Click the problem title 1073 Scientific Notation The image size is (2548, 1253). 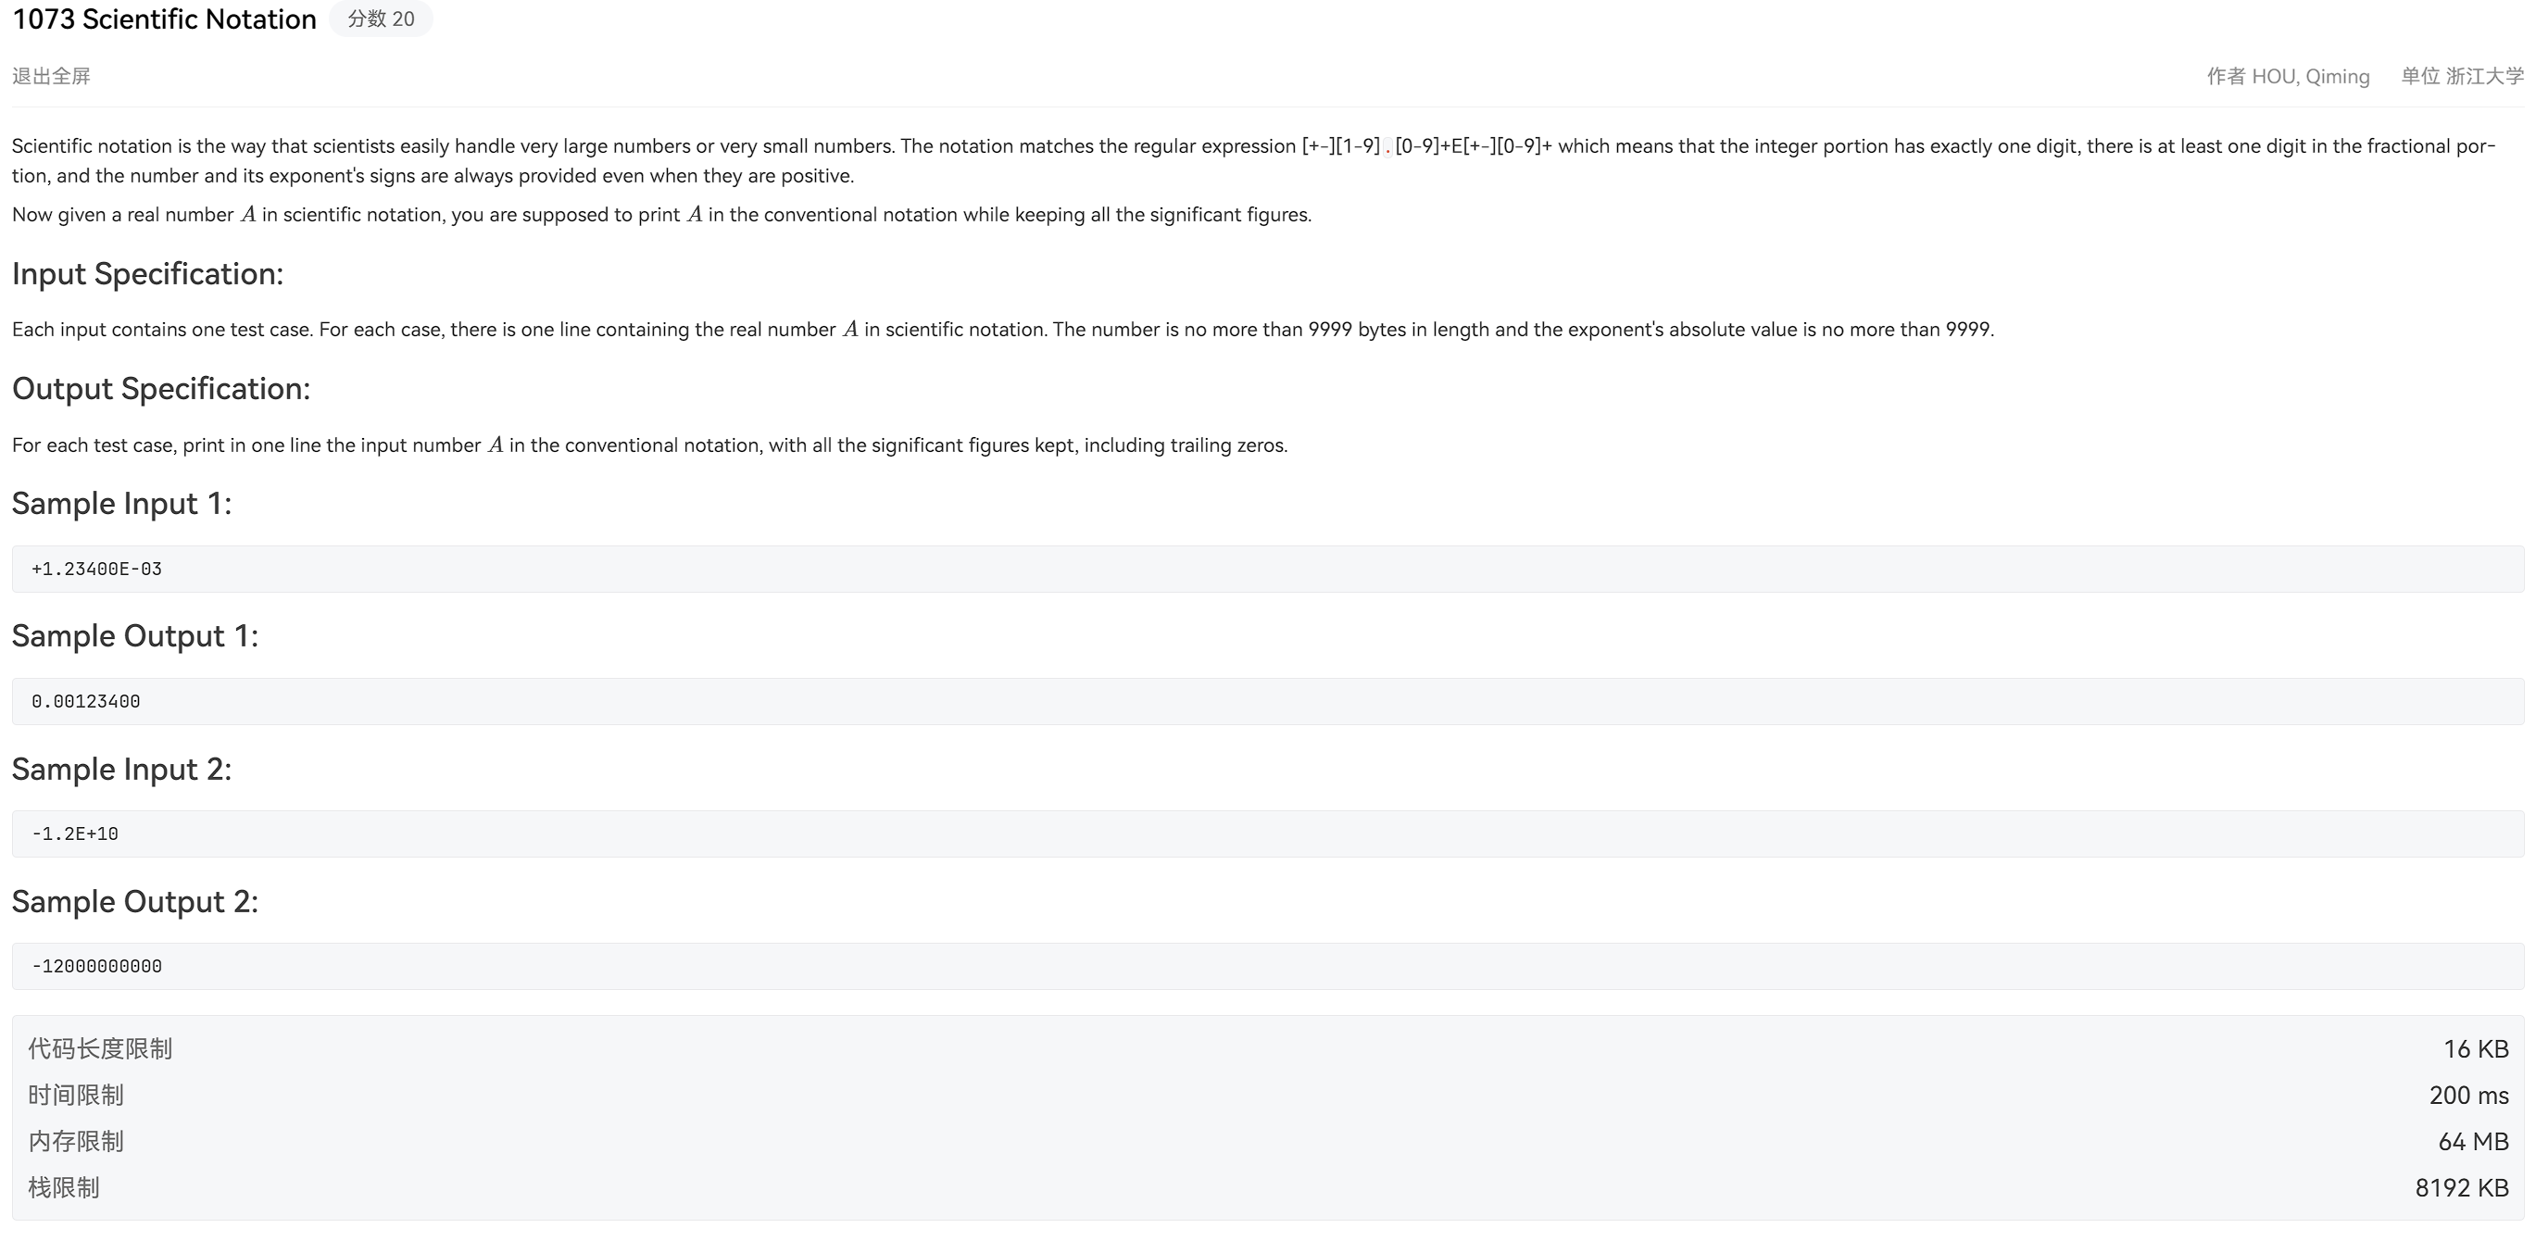click(164, 19)
